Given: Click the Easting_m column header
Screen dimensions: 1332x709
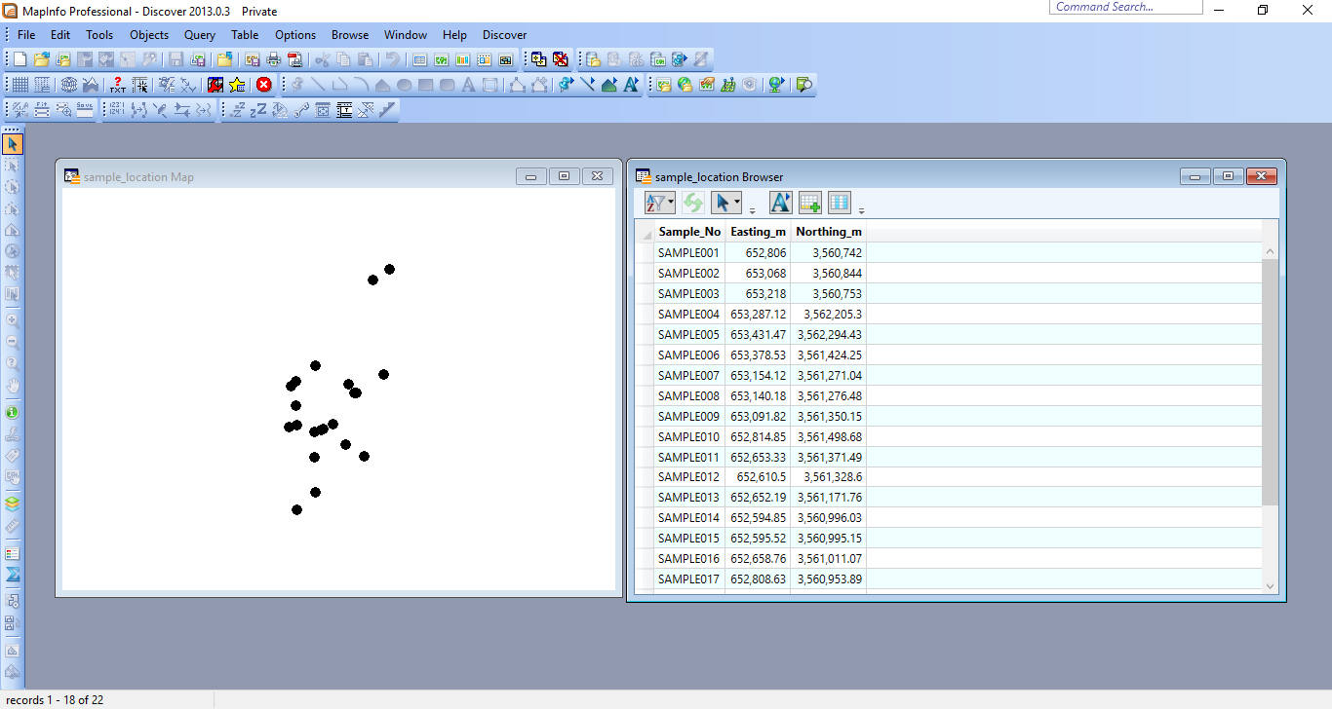Looking at the screenshot, I should [758, 231].
